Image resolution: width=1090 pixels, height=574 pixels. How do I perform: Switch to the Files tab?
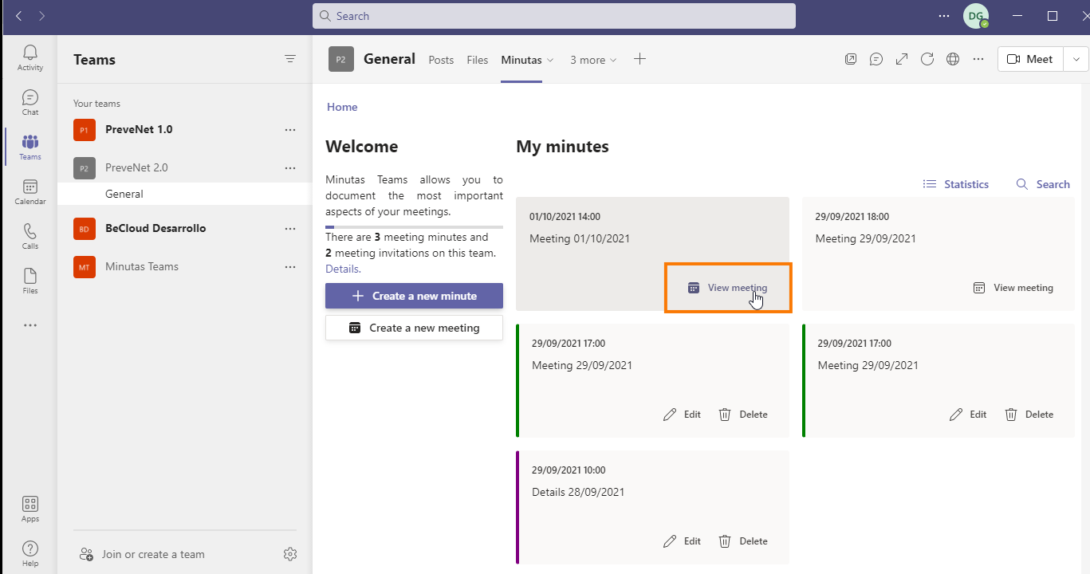coord(478,60)
